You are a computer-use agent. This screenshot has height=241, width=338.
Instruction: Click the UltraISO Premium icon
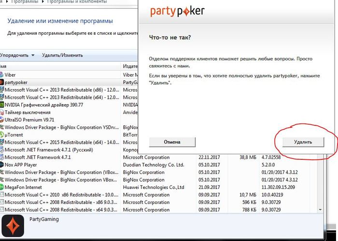click(2, 120)
